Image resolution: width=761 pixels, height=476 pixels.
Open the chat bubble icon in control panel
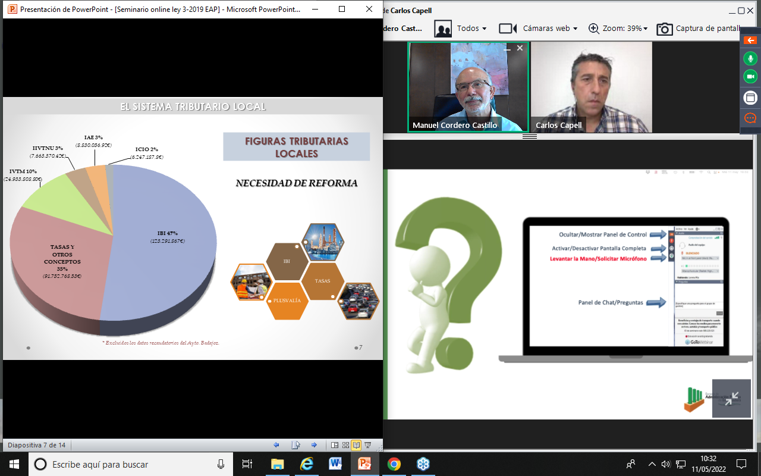click(750, 118)
